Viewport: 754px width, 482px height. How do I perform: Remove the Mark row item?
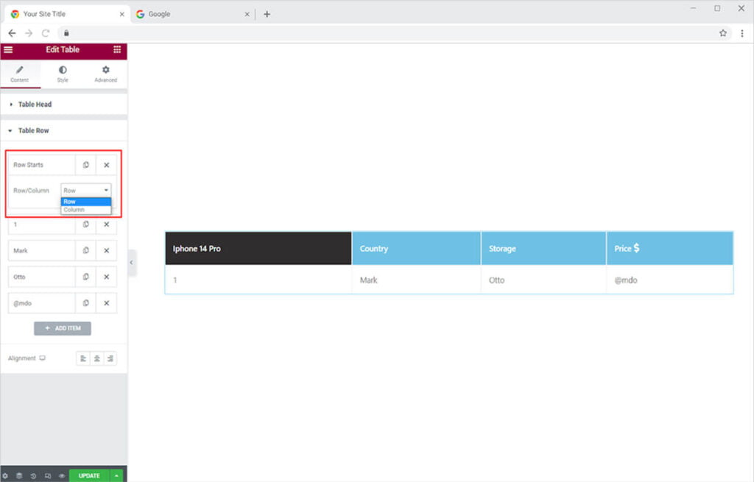coord(106,251)
